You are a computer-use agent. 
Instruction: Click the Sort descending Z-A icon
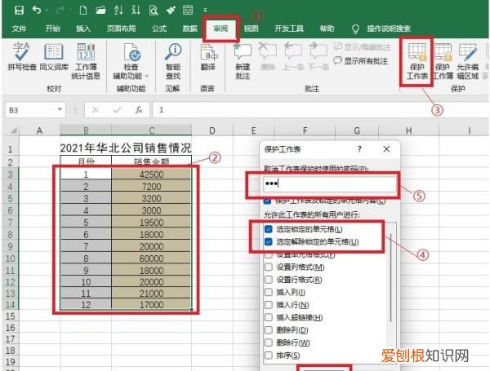tap(136, 11)
